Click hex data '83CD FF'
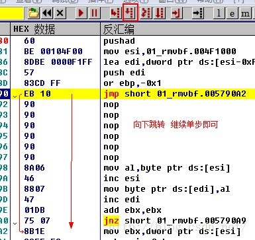Viewport: 255px width, 240px height. [42, 83]
